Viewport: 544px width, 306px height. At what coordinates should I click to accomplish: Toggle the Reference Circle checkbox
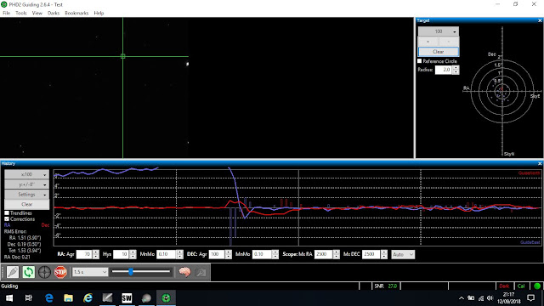pos(419,61)
